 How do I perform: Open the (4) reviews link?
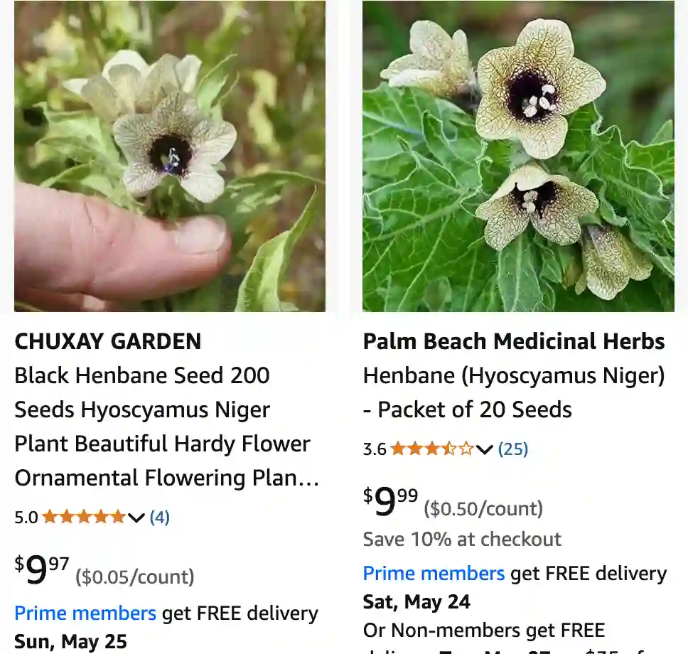(159, 517)
